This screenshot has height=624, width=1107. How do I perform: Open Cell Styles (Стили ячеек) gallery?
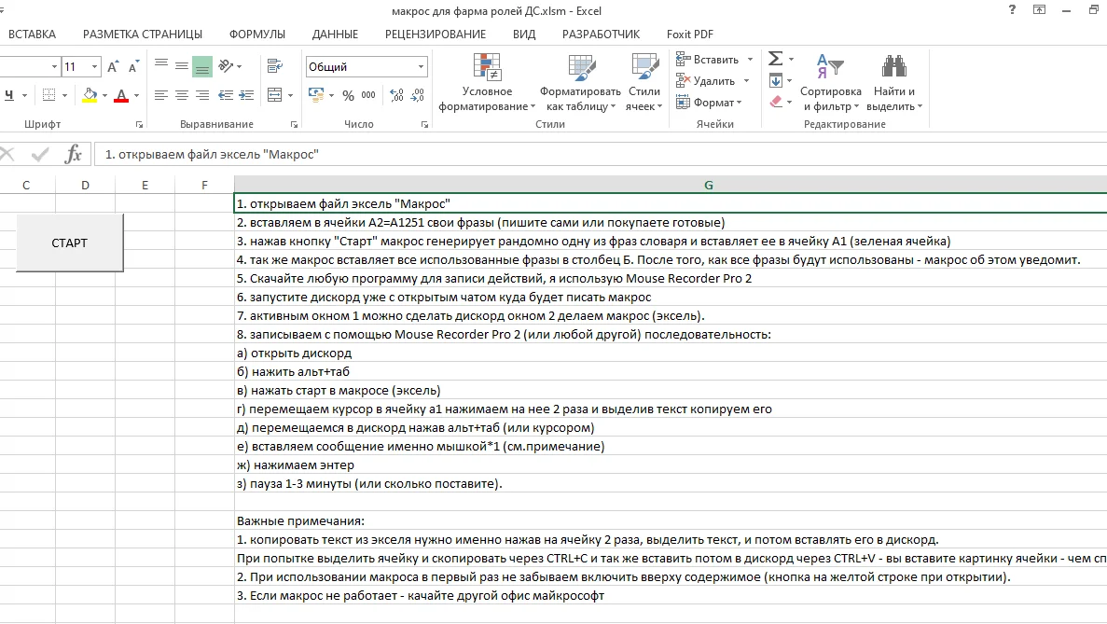(x=643, y=82)
